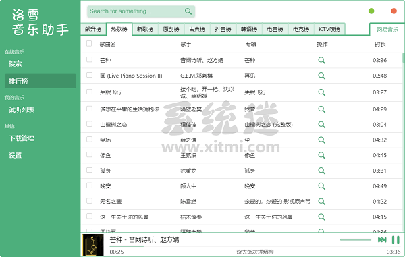Screen dimensions: 405x257
Task: Check the 无名之辈 checkbox
Action: pyautogui.click(x=89, y=200)
